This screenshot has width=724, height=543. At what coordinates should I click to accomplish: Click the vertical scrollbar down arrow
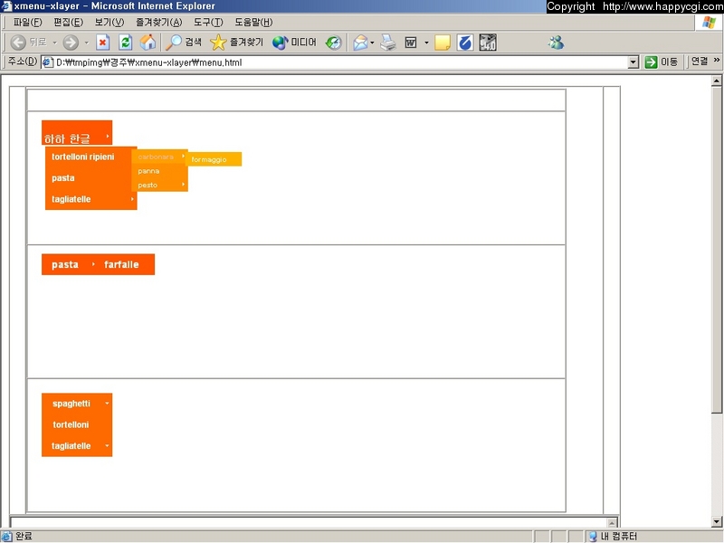717,522
